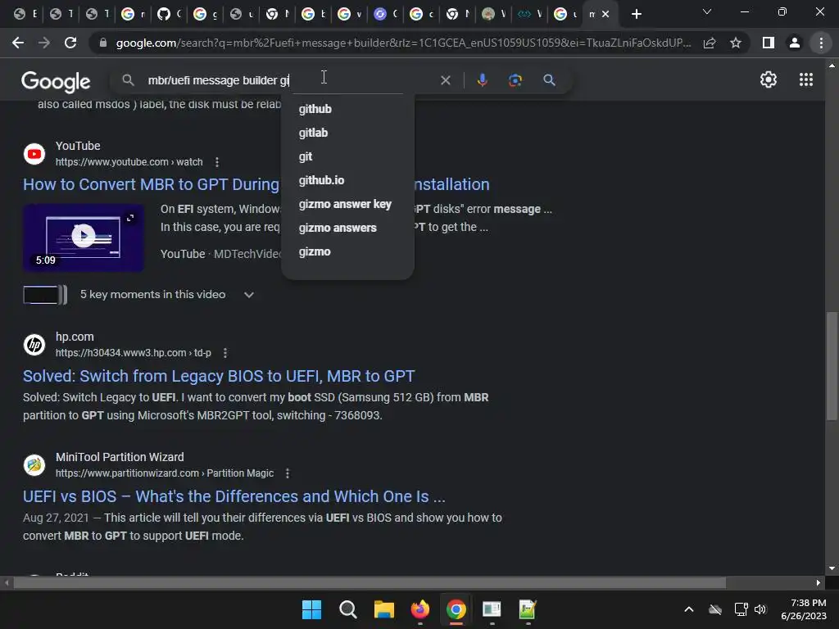The image size is (839, 629).
Task: Click the blue search magnifier button
Action: click(549, 80)
